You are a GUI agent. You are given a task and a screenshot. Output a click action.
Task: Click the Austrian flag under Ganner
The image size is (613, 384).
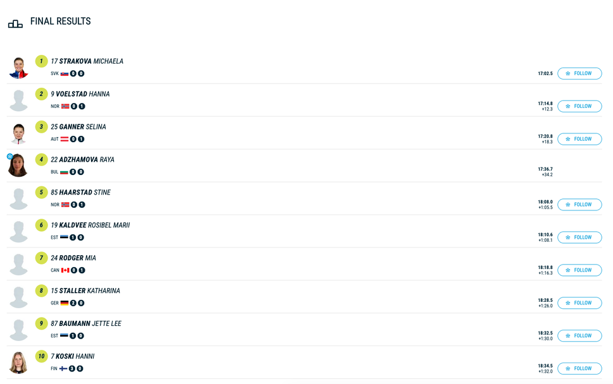tap(65, 140)
